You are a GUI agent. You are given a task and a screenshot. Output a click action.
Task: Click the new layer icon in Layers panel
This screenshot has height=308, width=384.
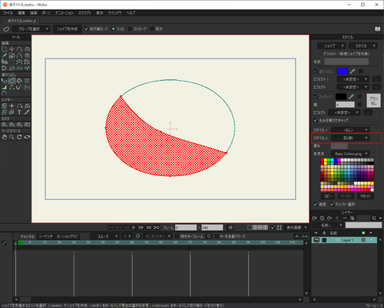pos(314,218)
